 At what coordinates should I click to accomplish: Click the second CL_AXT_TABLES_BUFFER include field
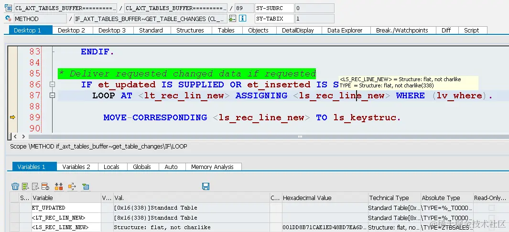pos(175,8)
